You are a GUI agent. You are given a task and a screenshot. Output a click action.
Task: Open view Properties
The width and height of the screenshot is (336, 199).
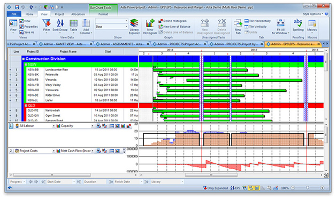tap(28, 27)
